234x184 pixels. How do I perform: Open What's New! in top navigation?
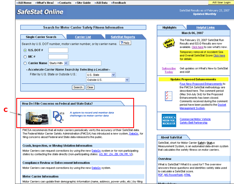[x=45, y=3]
